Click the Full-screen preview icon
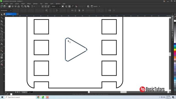This screenshot has width=176, height=99. click(63, 6)
